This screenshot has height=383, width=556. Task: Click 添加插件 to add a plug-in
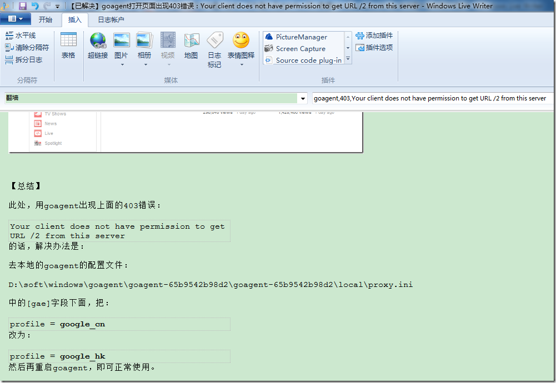coord(374,36)
